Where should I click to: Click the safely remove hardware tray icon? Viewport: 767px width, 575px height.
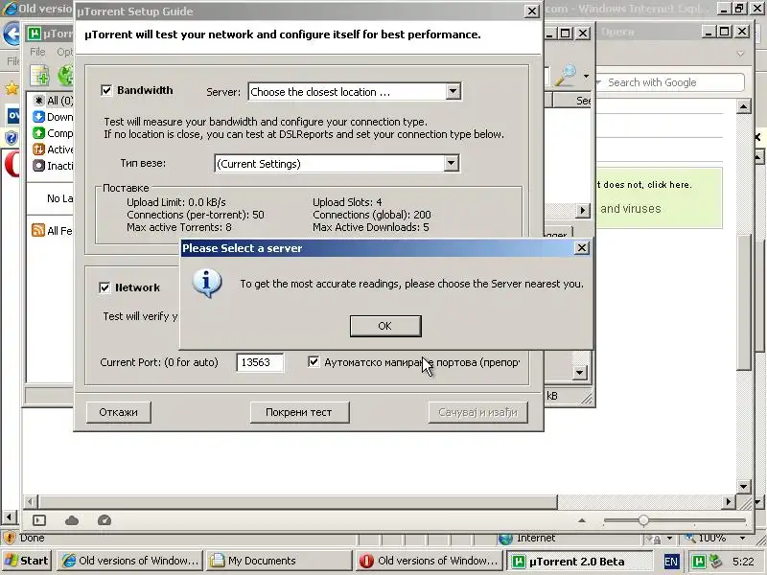[715, 561]
